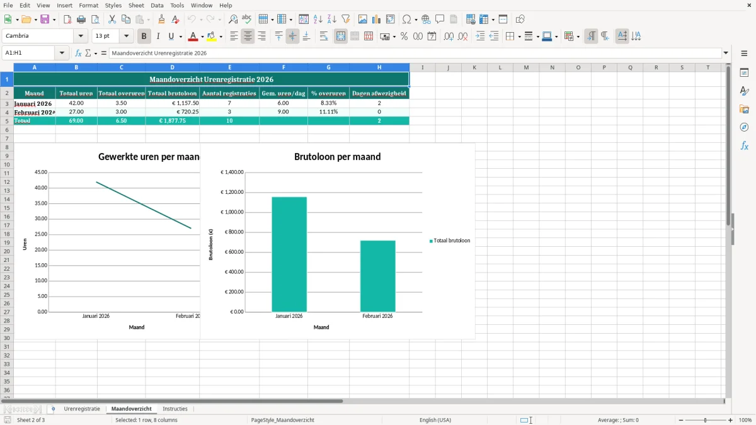Open conditional formatting dropdown arrow

(578, 37)
